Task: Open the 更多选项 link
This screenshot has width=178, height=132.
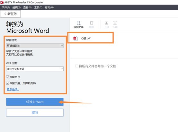Action: pos(13,89)
